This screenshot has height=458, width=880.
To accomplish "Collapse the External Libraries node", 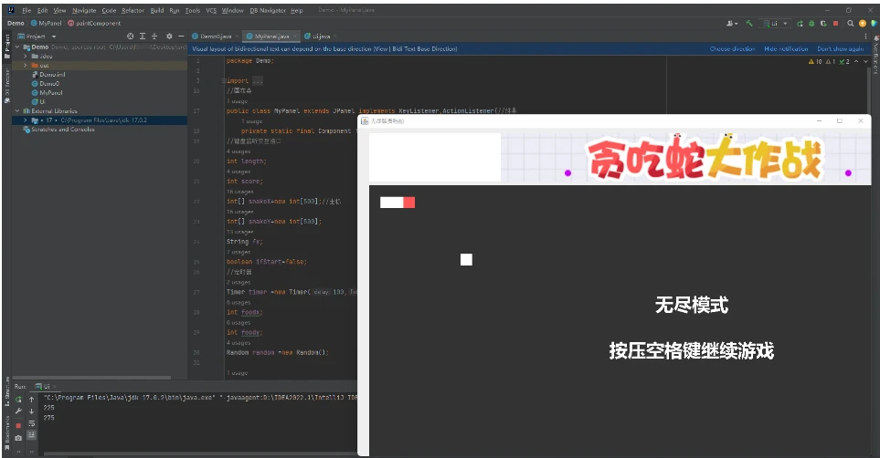I will pyautogui.click(x=17, y=111).
